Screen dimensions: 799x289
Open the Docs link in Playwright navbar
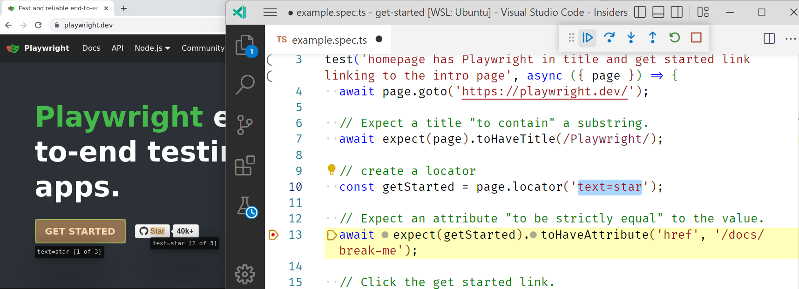click(x=91, y=48)
